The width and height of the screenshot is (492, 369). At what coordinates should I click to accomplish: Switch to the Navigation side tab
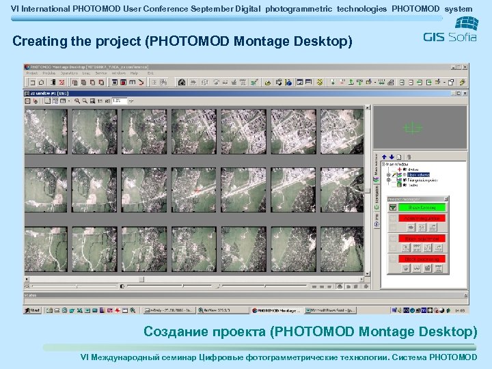(377, 197)
